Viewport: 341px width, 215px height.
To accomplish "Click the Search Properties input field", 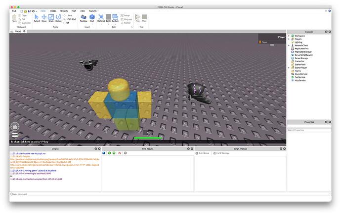I will pos(309,130).
